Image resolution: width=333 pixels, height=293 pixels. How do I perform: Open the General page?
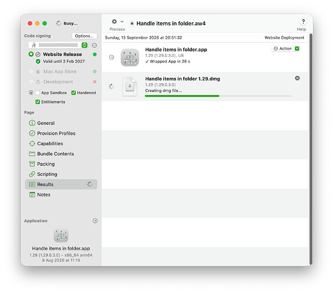61,123
